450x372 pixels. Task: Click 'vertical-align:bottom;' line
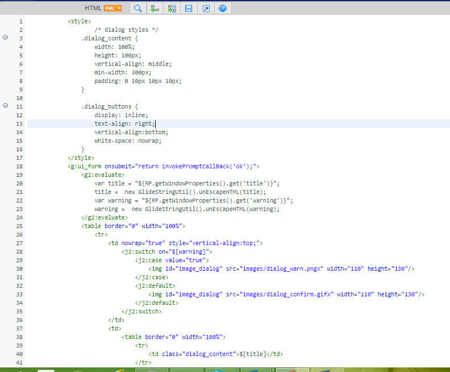(x=131, y=132)
